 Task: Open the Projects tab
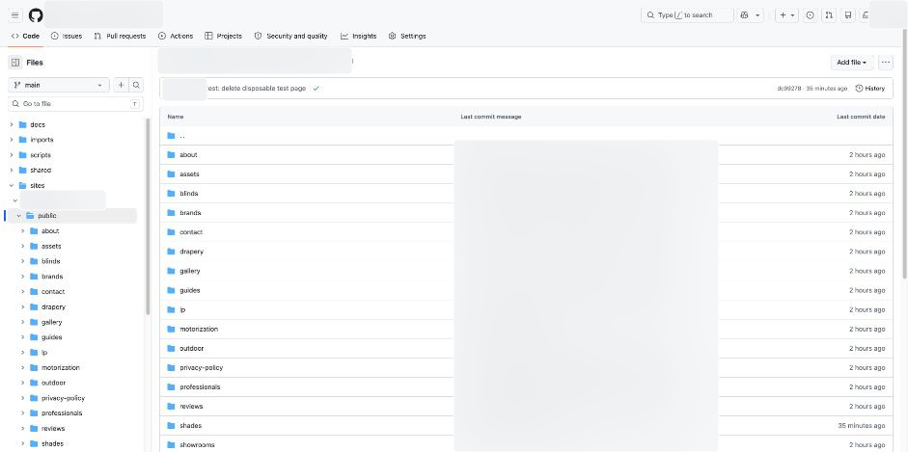pyautogui.click(x=224, y=36)
